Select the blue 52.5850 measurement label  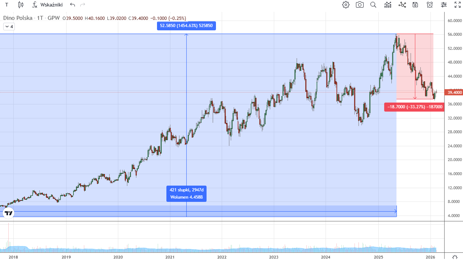coord(186,26)
